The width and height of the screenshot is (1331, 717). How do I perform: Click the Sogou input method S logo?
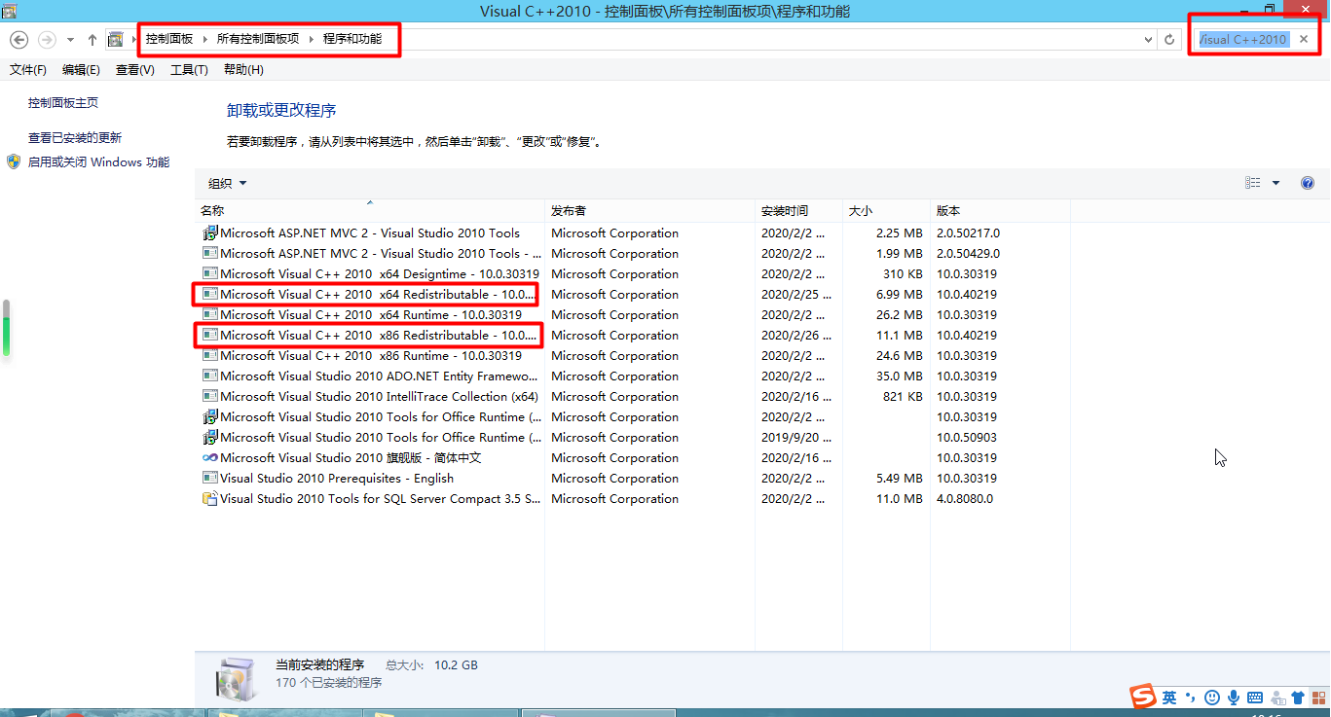pos(1142,697)
